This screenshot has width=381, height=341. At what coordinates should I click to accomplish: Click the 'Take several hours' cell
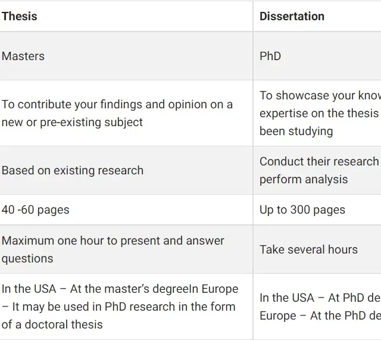[308, 249]
